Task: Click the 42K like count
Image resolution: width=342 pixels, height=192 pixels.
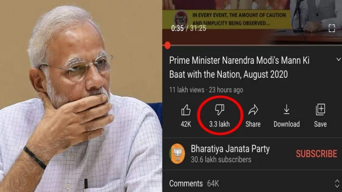Action: pos(186,124)
